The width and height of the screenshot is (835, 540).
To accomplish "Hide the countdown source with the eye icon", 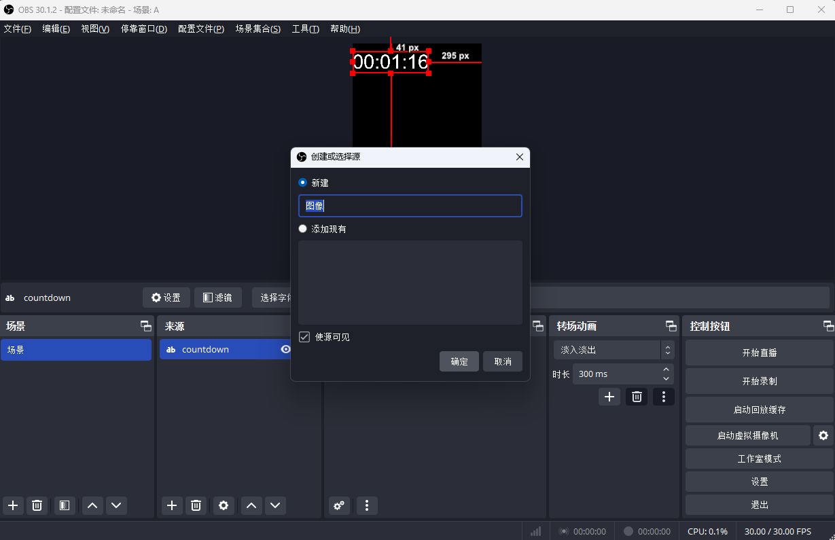I will [285, 349].
